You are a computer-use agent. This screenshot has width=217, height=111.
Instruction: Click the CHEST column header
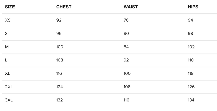click(x=64, y=7)
